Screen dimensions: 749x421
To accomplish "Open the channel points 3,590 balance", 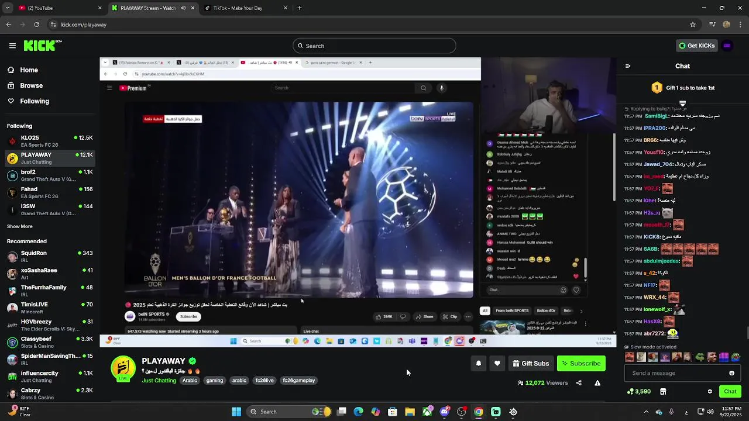I will [x=639, y=392].
